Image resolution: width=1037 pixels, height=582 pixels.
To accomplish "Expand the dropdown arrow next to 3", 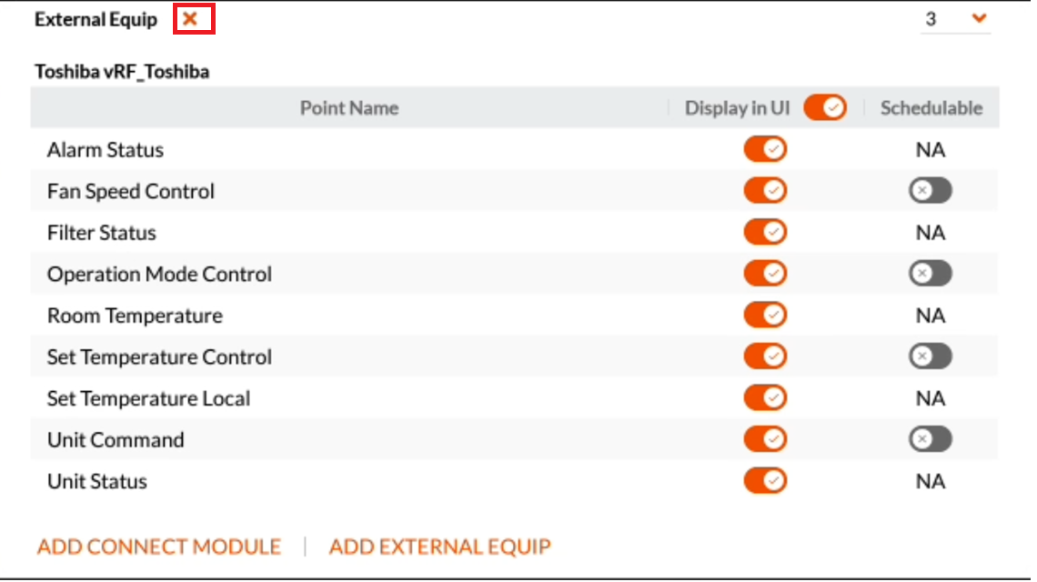I will (979, 18).
